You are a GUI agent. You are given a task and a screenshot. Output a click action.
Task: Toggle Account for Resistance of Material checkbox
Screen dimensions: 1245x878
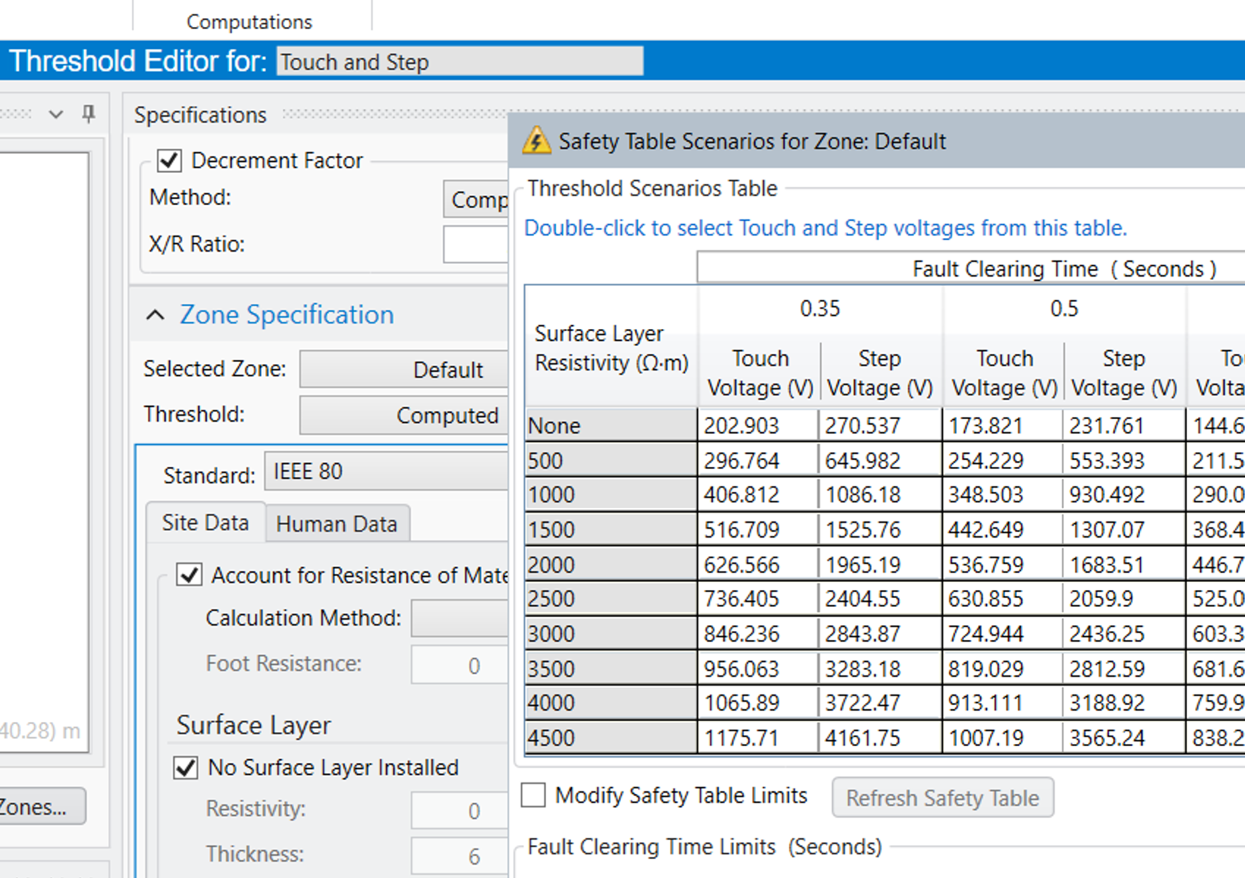click(x=188, y=575)
